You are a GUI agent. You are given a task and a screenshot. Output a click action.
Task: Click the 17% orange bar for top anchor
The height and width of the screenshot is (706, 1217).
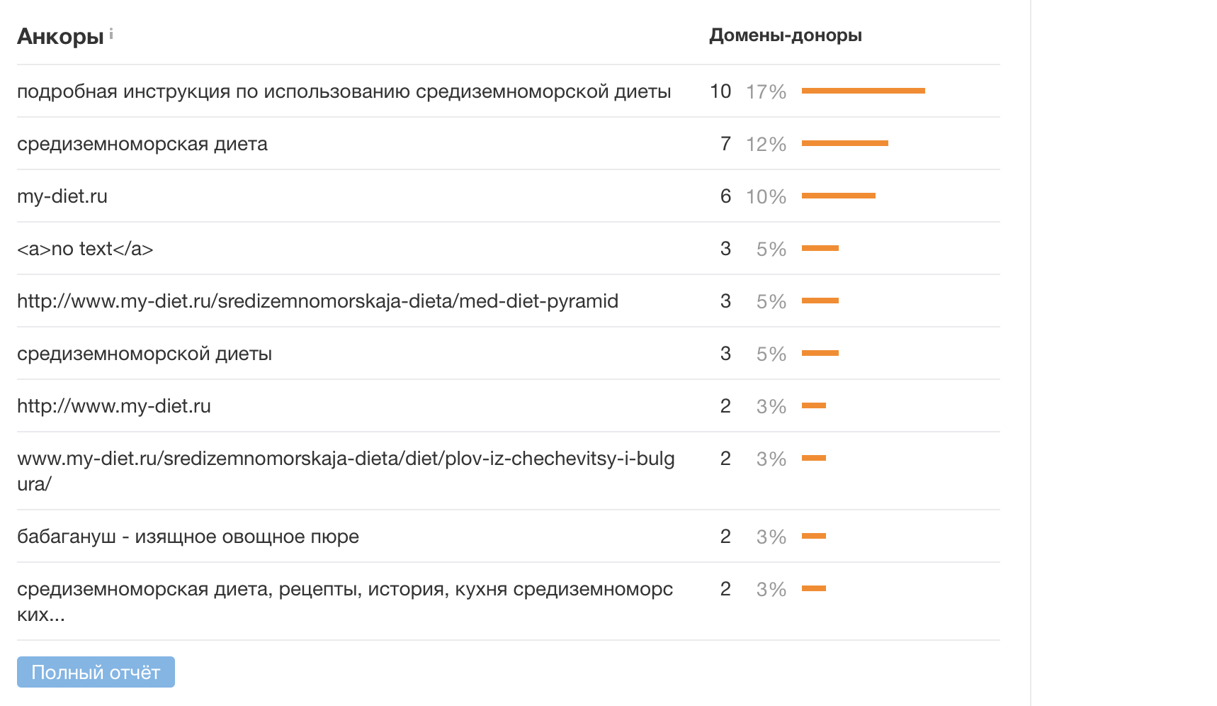pos(863,91)
